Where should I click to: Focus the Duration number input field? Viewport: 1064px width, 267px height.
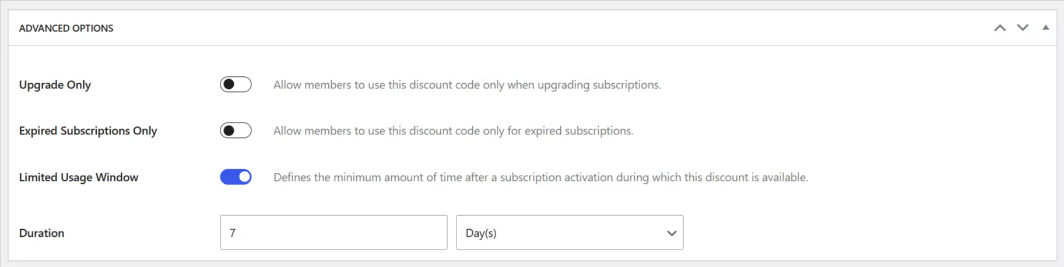tap(333, 233)
